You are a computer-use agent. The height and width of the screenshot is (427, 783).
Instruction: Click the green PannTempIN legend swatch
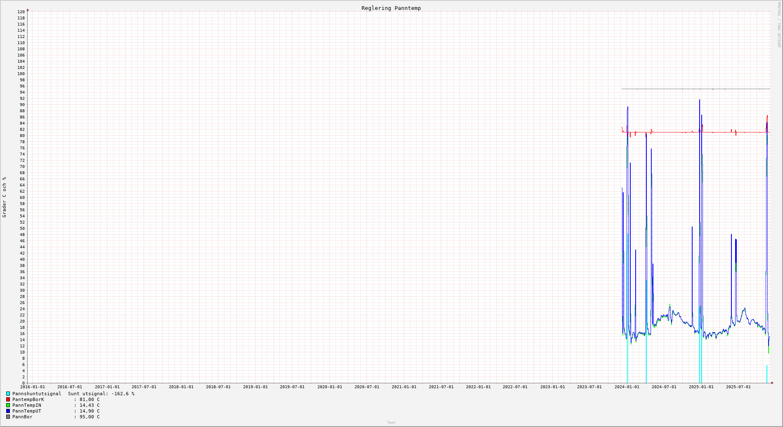8,406
